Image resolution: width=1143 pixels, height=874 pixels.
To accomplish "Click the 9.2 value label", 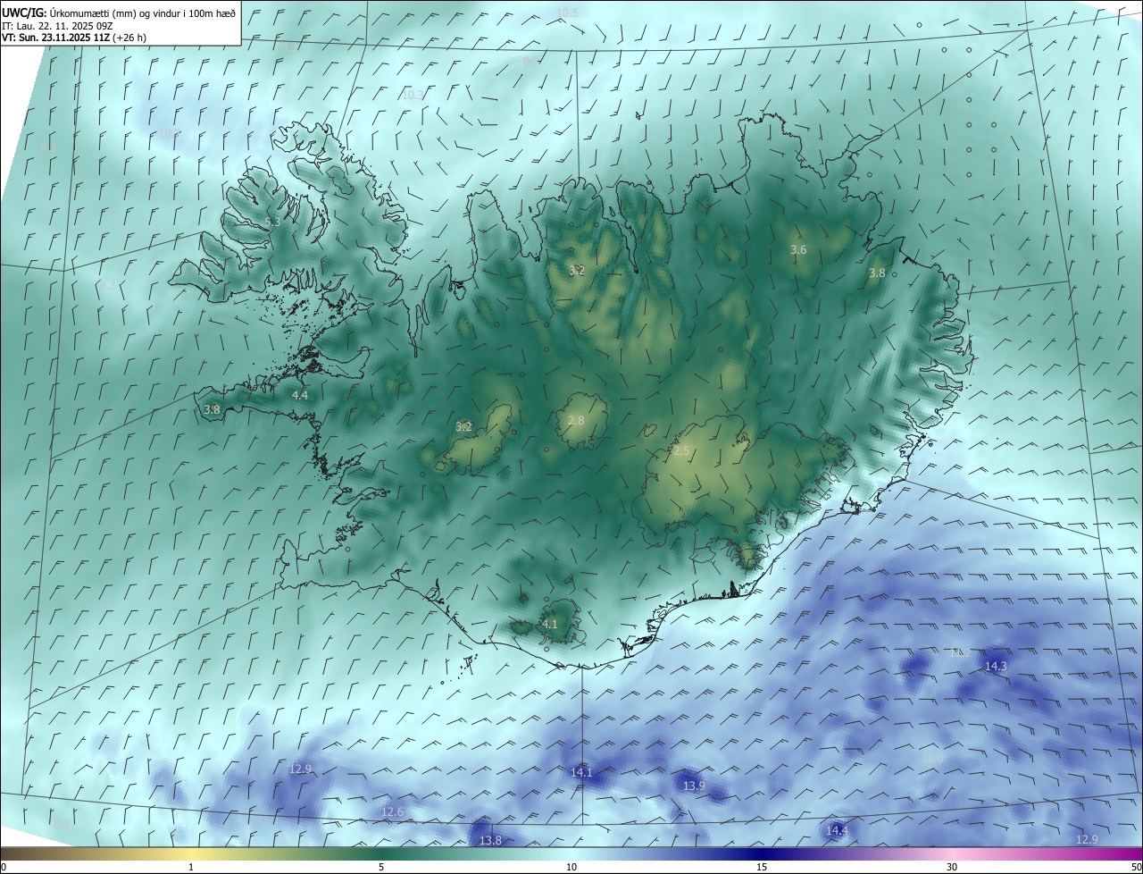I will (107, 285).
